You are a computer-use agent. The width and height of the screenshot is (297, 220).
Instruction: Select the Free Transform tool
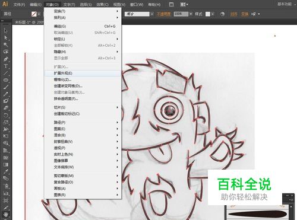coord(5,136)
